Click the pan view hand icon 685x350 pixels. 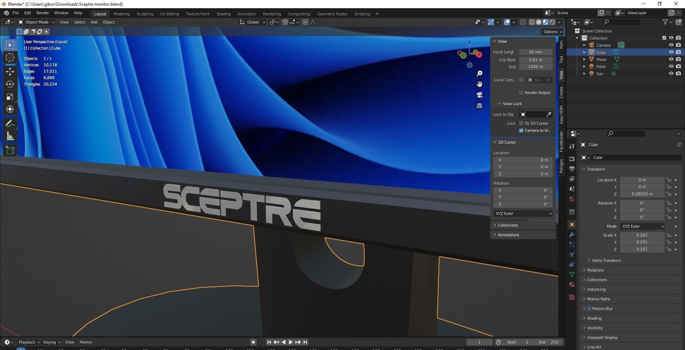point(479,84)
